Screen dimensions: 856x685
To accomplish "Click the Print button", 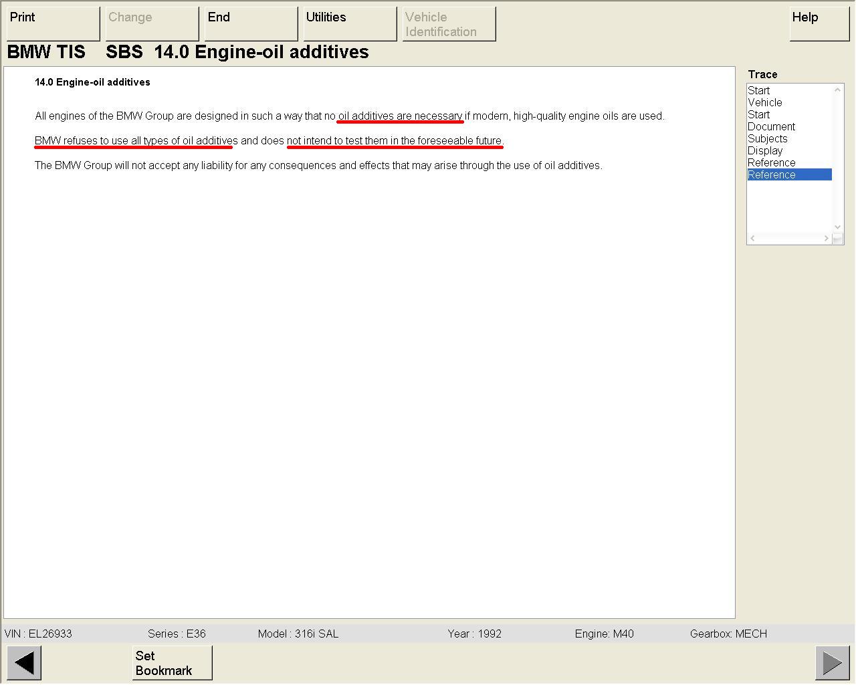I will point(53,24).
